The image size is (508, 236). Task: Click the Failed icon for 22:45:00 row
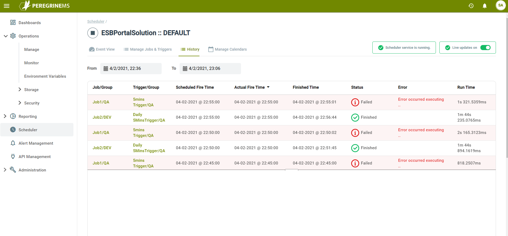coord(355,163)
